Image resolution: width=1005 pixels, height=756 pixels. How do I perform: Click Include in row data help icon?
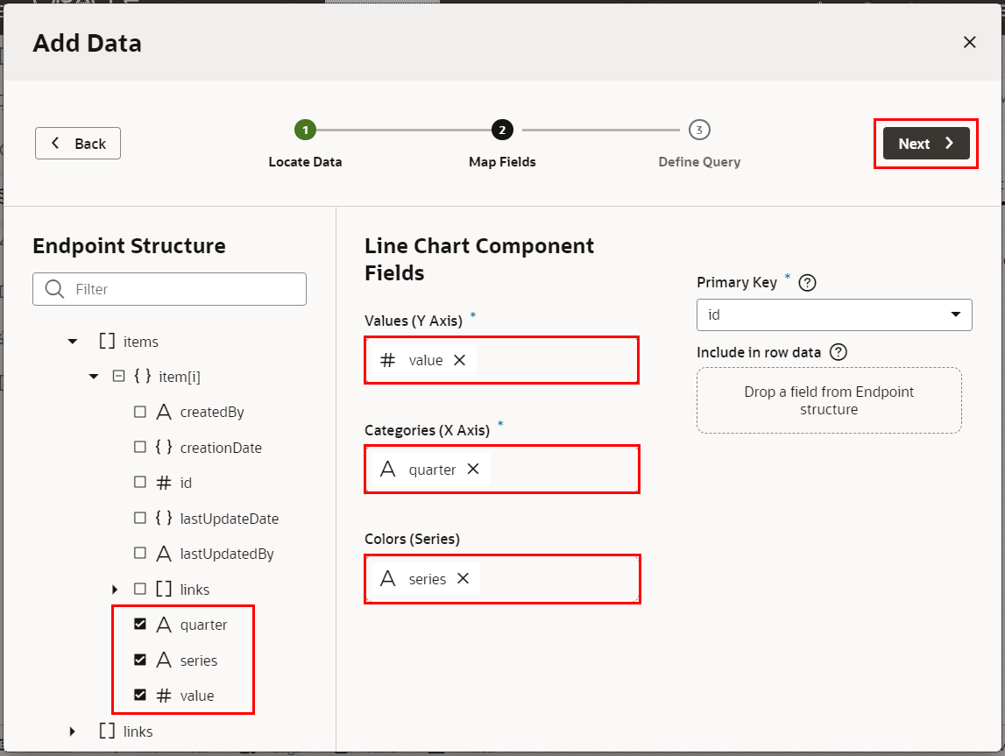coord(839,352)
